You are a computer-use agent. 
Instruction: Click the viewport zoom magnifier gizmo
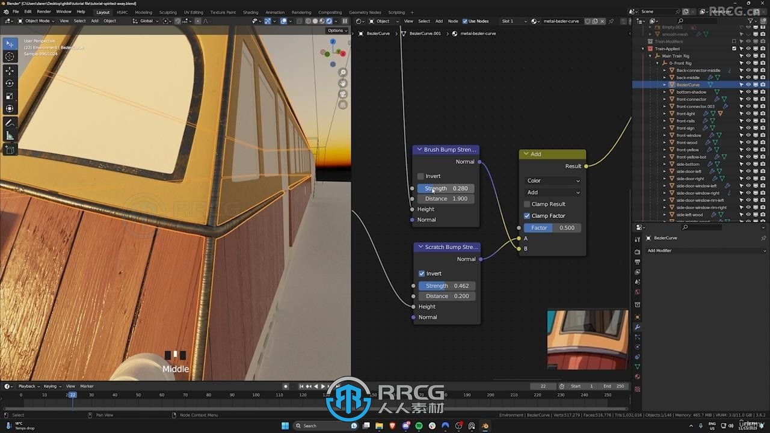(x=343, y=73)
